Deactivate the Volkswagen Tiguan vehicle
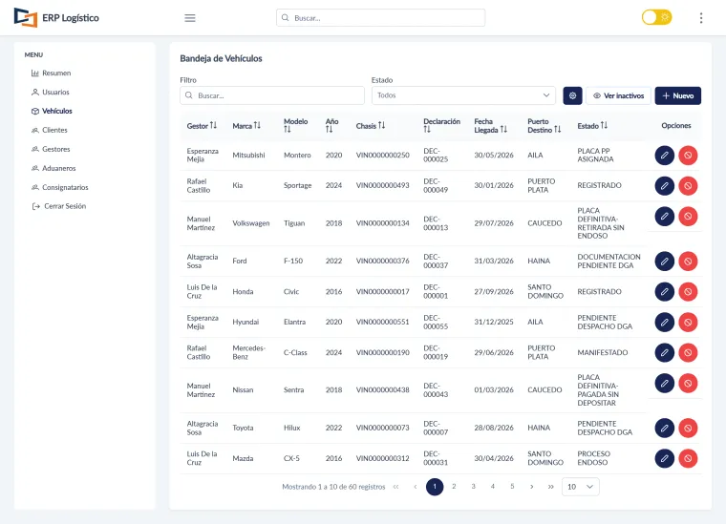 (688, 216)
